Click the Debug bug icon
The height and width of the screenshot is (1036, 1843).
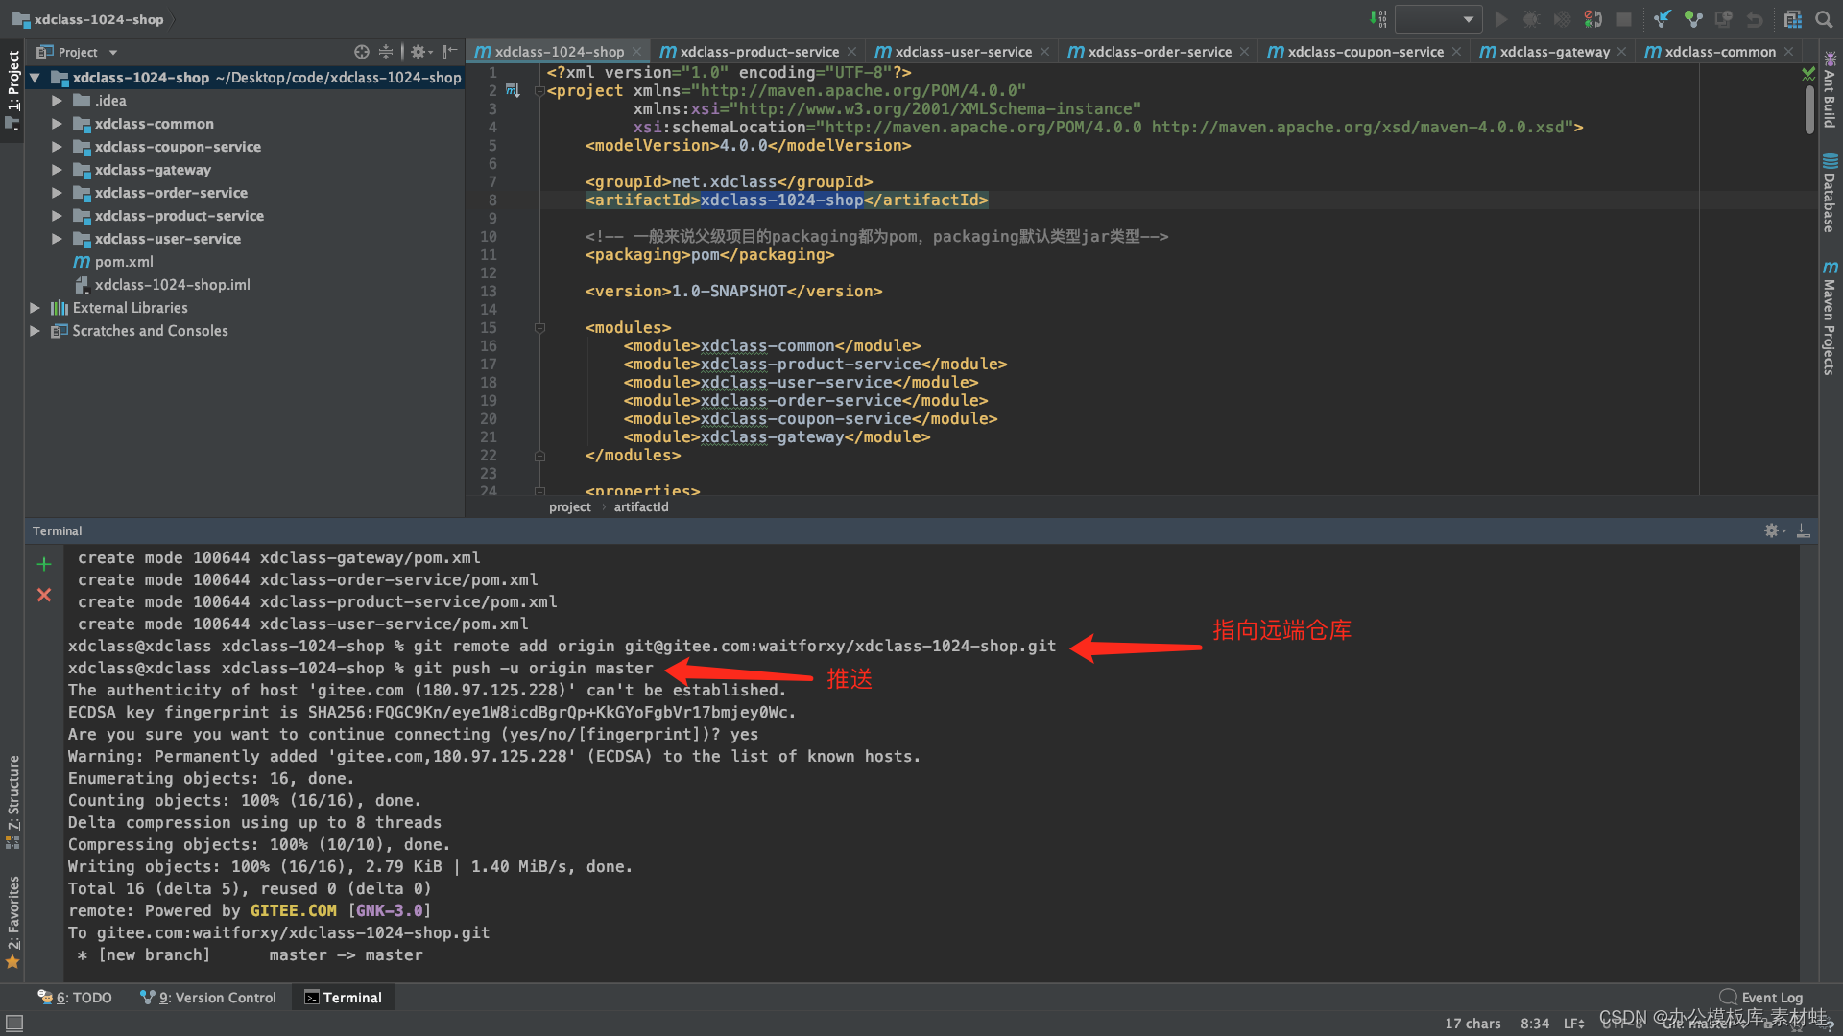point(1531,18)
